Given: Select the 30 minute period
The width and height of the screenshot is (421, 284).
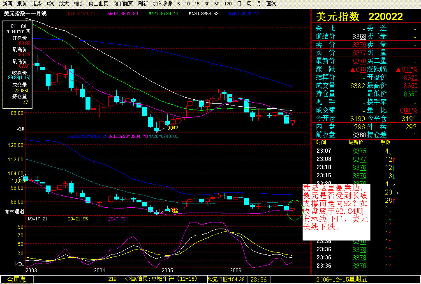Looking at the screenshot, I should coord(207,4).
